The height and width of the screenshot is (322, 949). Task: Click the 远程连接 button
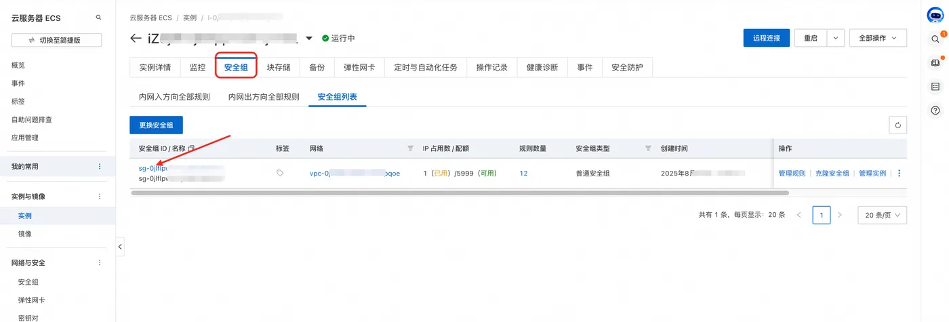pos(767,39)
